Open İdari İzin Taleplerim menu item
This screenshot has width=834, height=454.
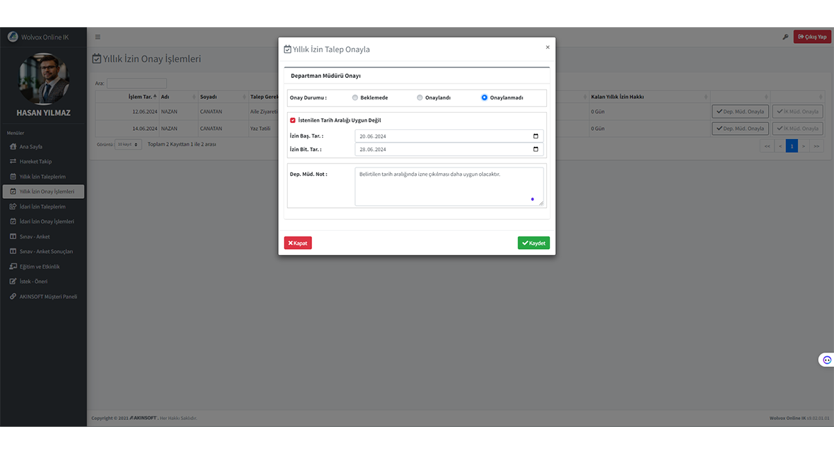click(x=42, y=206)
